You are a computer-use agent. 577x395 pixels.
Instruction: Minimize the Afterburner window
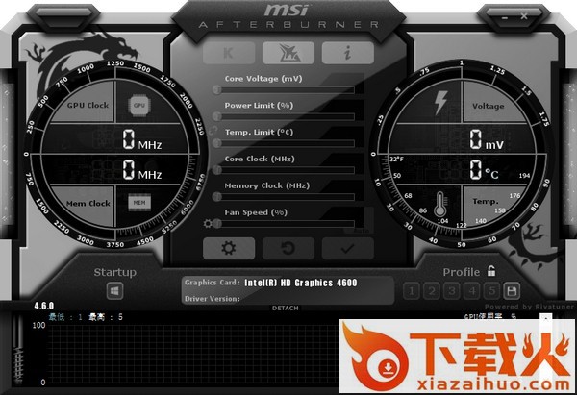(505, 17)
